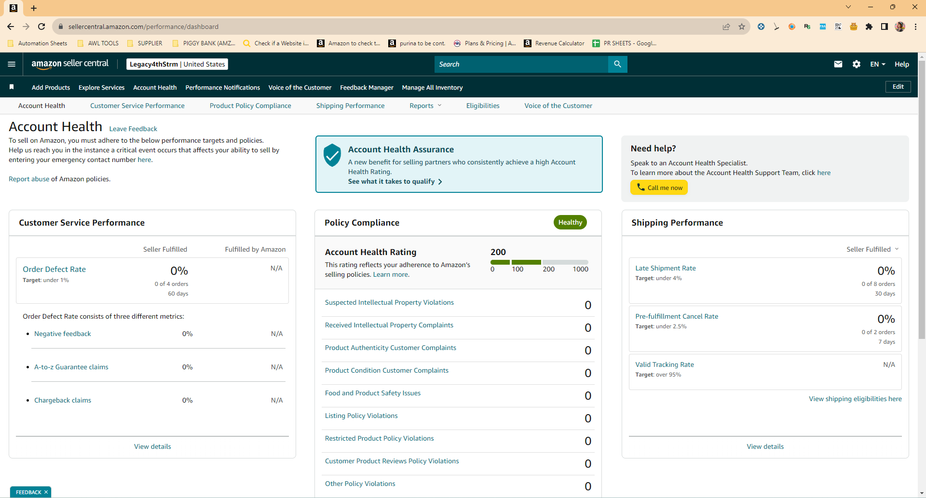Open the Revenue Calculator bookmark
The height and width of the screenshot is (498, 926).
coord(554,43)
